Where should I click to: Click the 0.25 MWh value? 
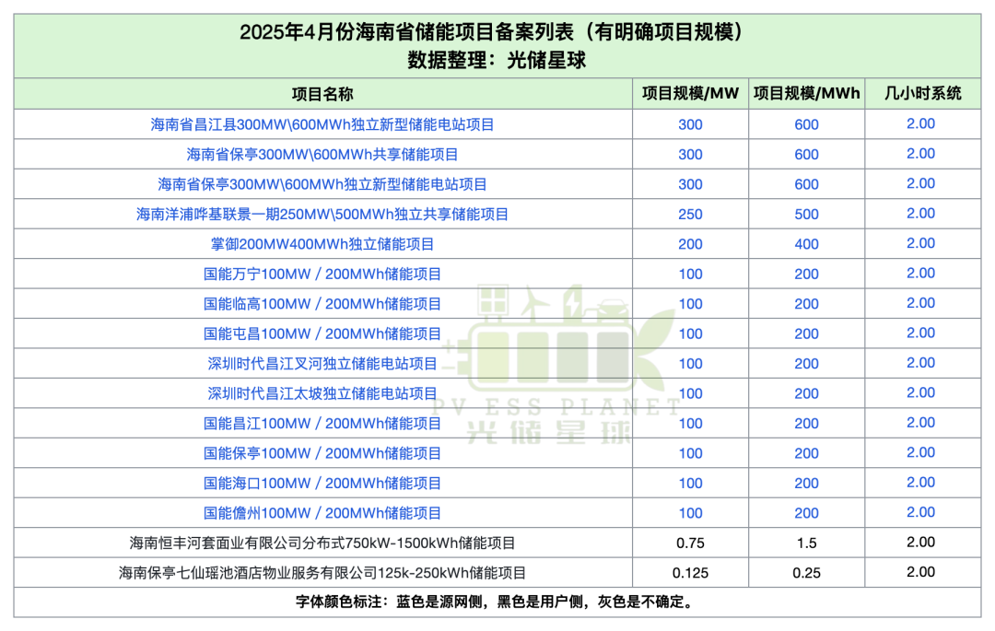pos(806,573)
